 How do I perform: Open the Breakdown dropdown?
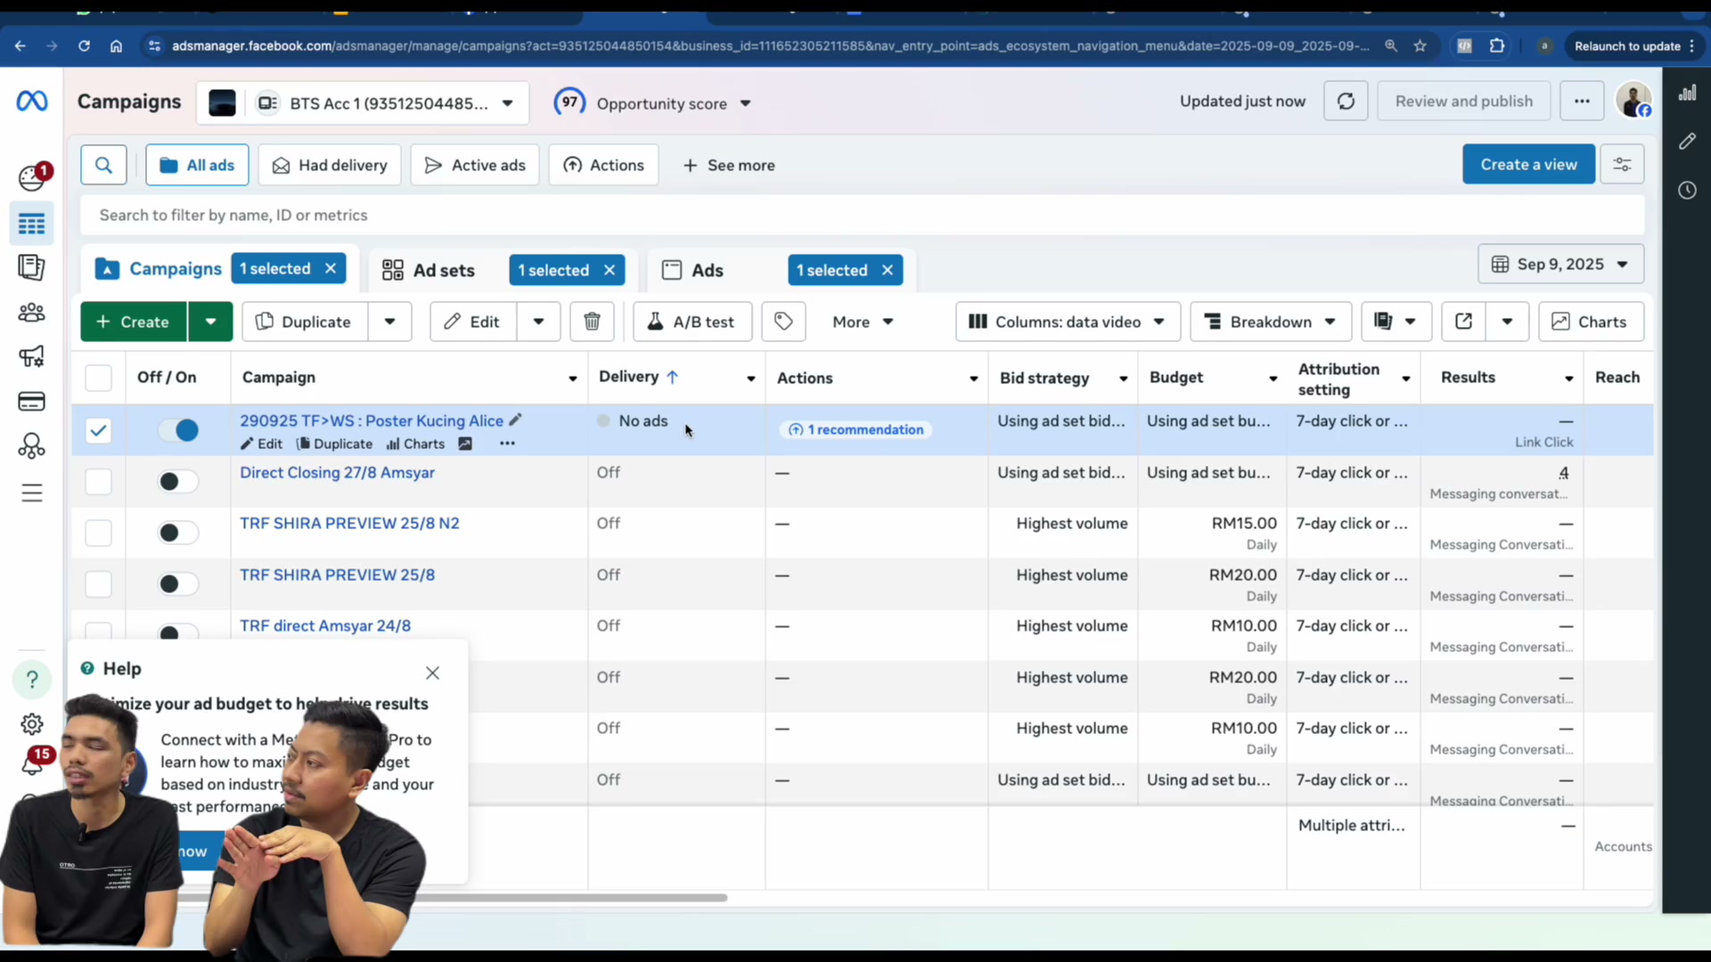(1271, 322)
